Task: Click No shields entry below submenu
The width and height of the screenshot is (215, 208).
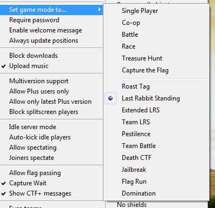Action: click(132, 205)
